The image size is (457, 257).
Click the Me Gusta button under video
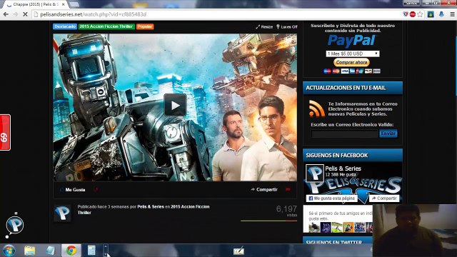pyautogui.click(x=73, y=190)
